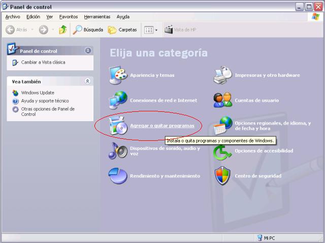
Task: Click the Windows flag logo throbber
Action: coord(315,17)
